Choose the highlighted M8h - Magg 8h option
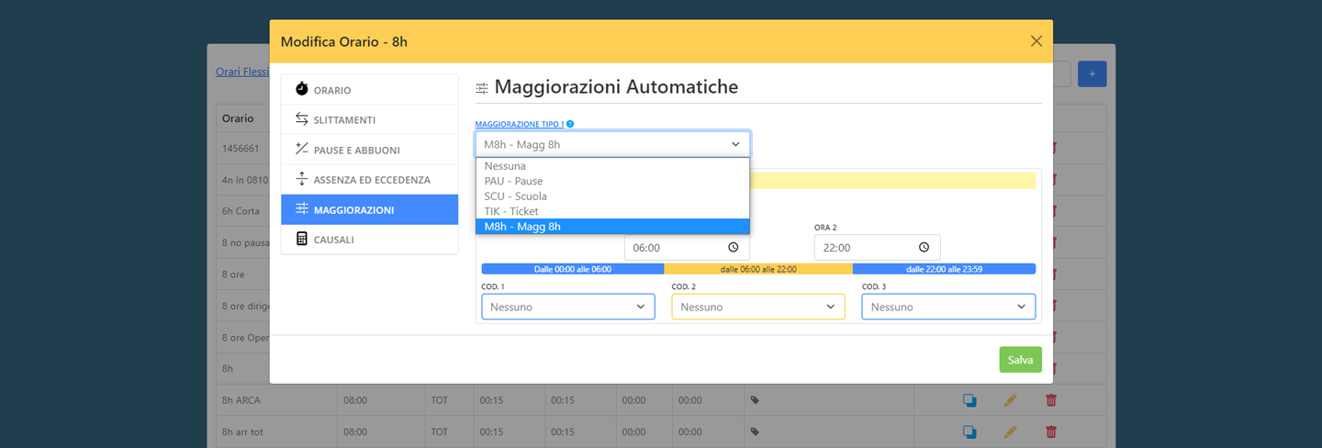This screenshot has height=448, width=1322. 612,226
